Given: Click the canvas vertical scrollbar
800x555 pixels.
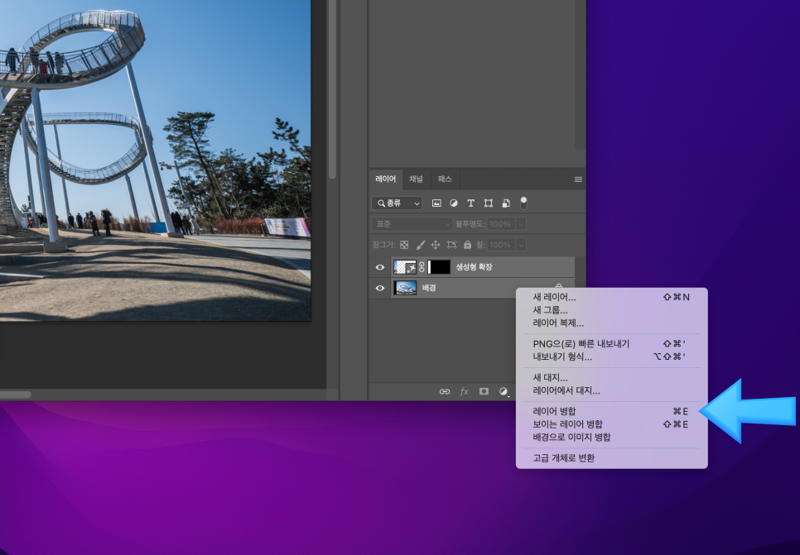Looking at the screenshot, I should point(332,89).
